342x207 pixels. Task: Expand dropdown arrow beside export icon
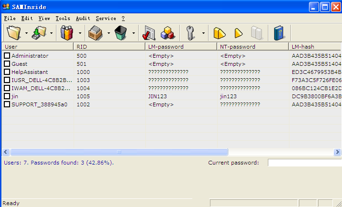(52, 33)
